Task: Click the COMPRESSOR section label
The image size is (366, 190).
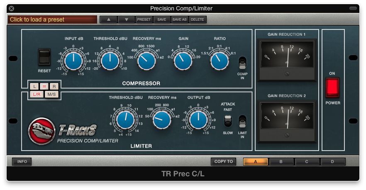Action: 141,83
